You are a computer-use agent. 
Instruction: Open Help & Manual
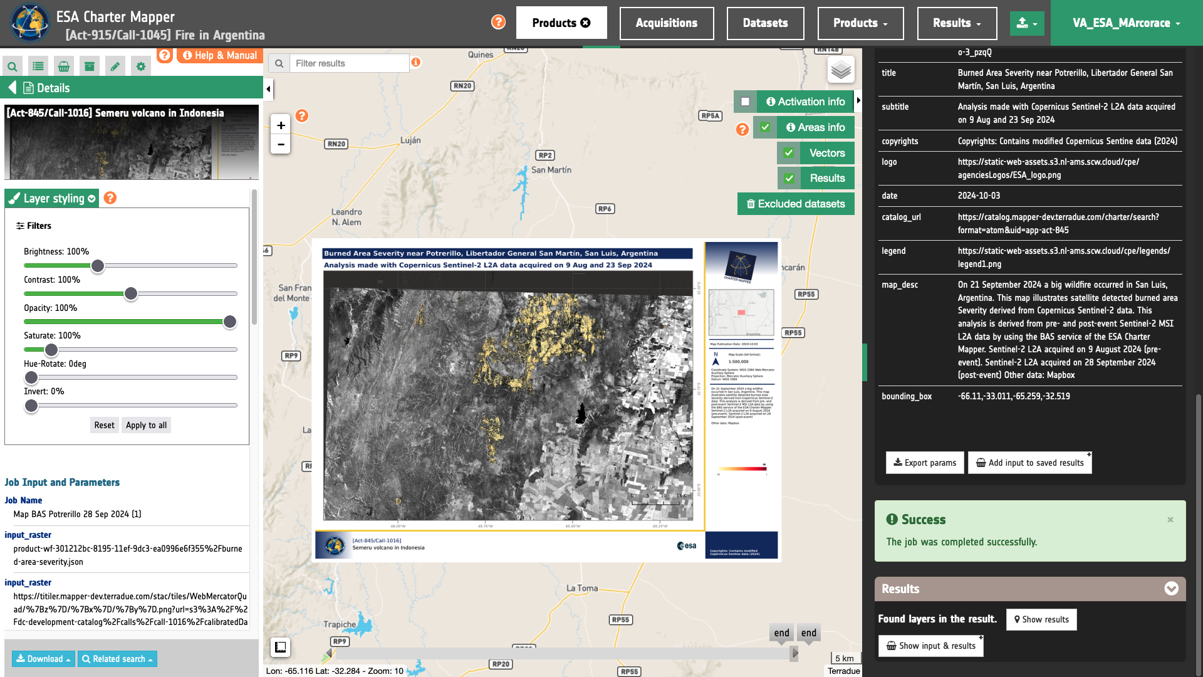point(219,55)
